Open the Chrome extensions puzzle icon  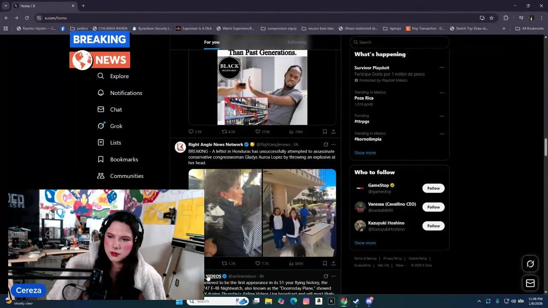tap(506, 18)
